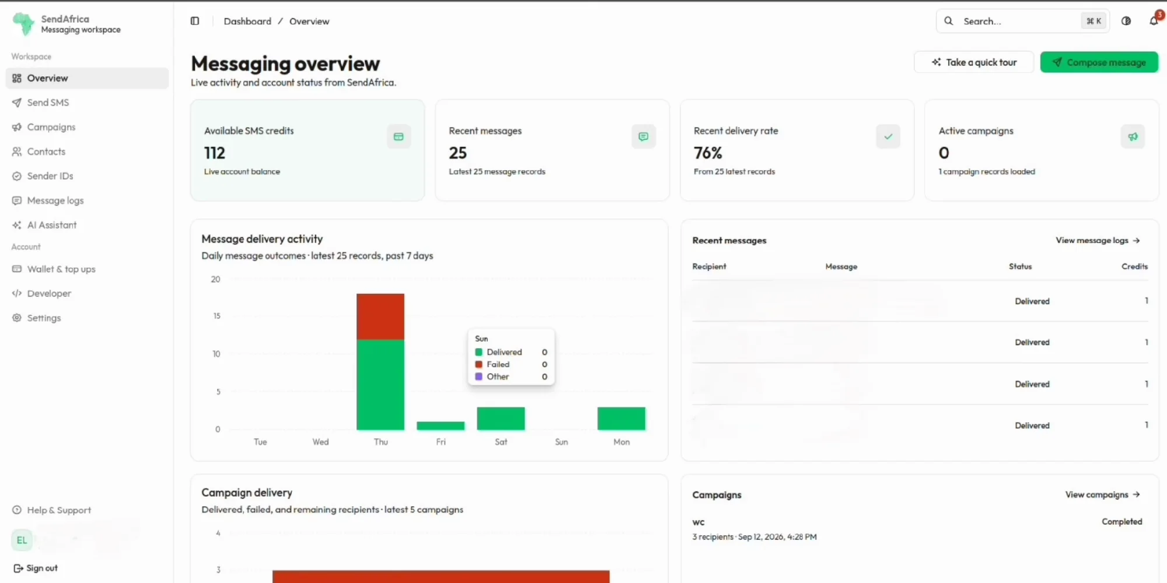Image resolution: width=1167 pixels, height=583 pixels.
Task: Click the Contacts people icon
Action: pyautogui.click(x=17, y=152)
